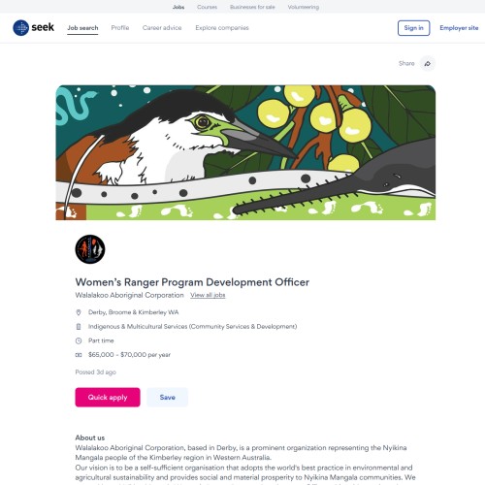
Task: Click the location pin icon
Action: pyautogui.click(x=79, y=312)
